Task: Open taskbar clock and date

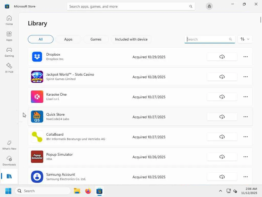Action: point(249,191)
